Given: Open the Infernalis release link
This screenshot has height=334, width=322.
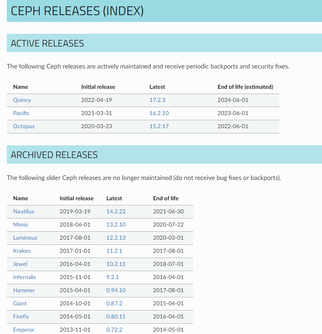Looking at the screenshot, I should tap(25, 277).
